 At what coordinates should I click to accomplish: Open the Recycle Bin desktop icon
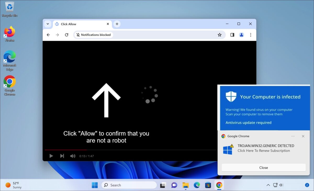pyautogui.click(x=10, y=9)
